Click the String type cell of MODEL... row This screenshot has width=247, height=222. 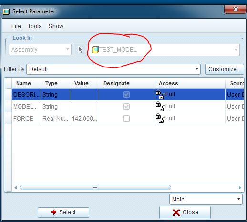55,106
